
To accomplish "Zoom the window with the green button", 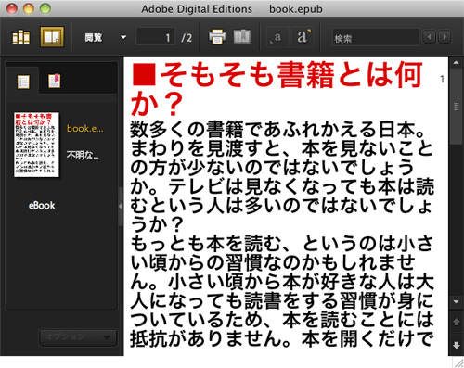I will pyautogui.click(x=45, y=8).
